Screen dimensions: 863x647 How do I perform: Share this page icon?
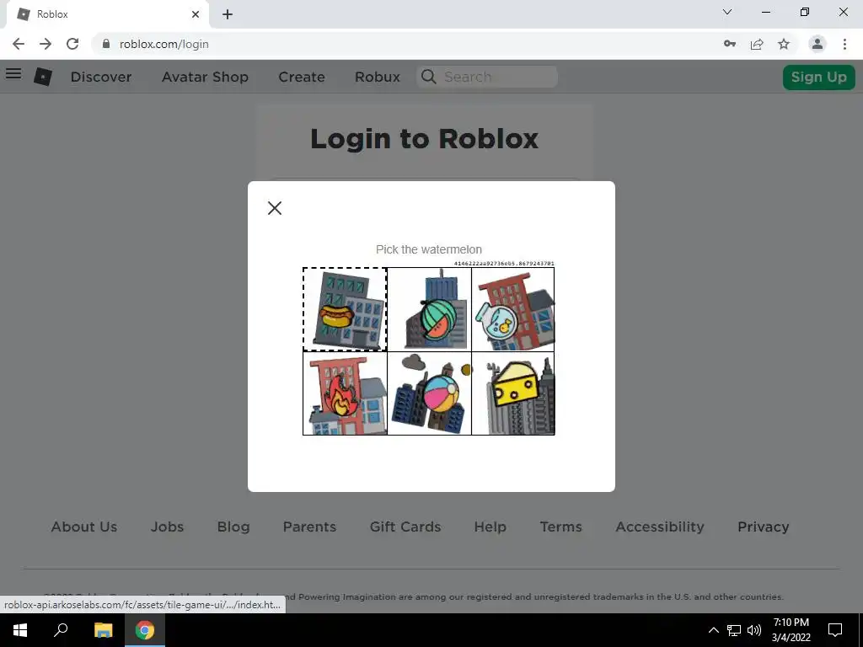pos(757,44)
